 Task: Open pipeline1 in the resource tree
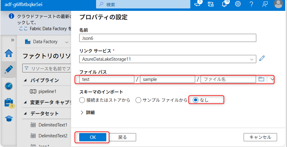point(47,91)
